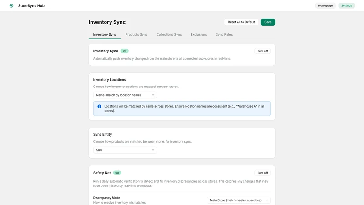Viewport: 364px width, 205px height.
Task: Switch to the Collections Sync tab
Action: point(169,35)
